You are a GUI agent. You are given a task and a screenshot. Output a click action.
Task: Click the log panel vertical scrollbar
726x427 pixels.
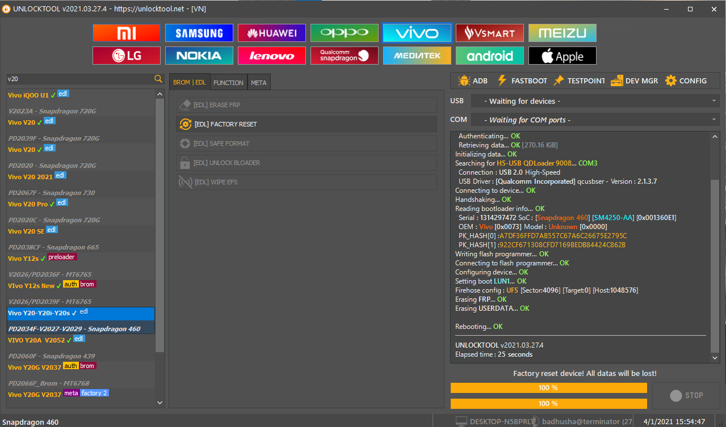pos(715,247)
